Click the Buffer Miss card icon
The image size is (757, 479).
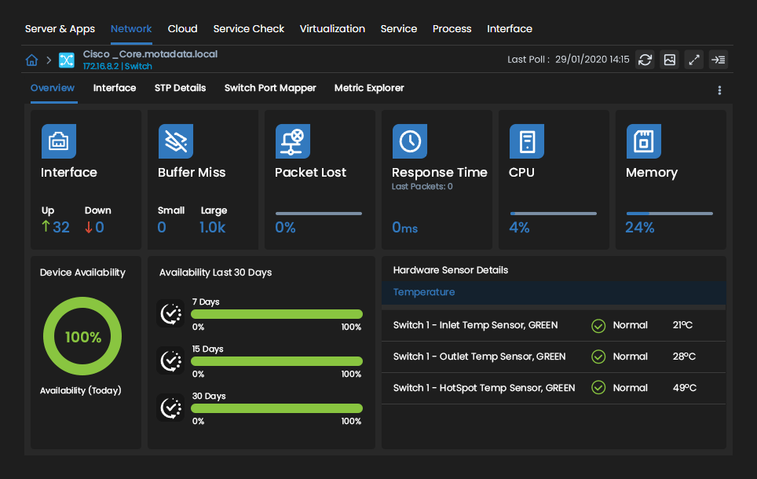point(175,141)
